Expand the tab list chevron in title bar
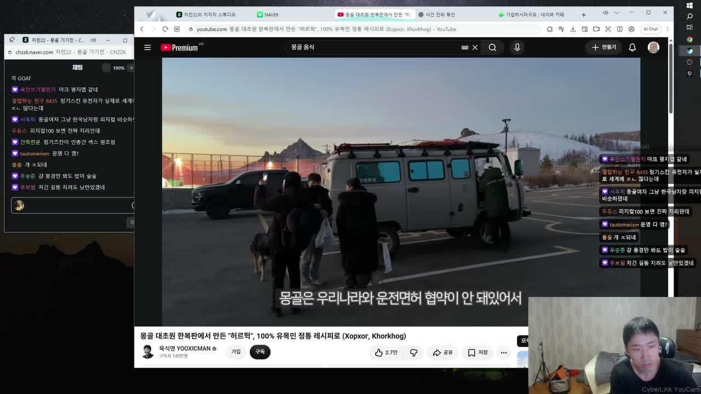This screenshot has width=701, height=394. click(x=617, y=13)
